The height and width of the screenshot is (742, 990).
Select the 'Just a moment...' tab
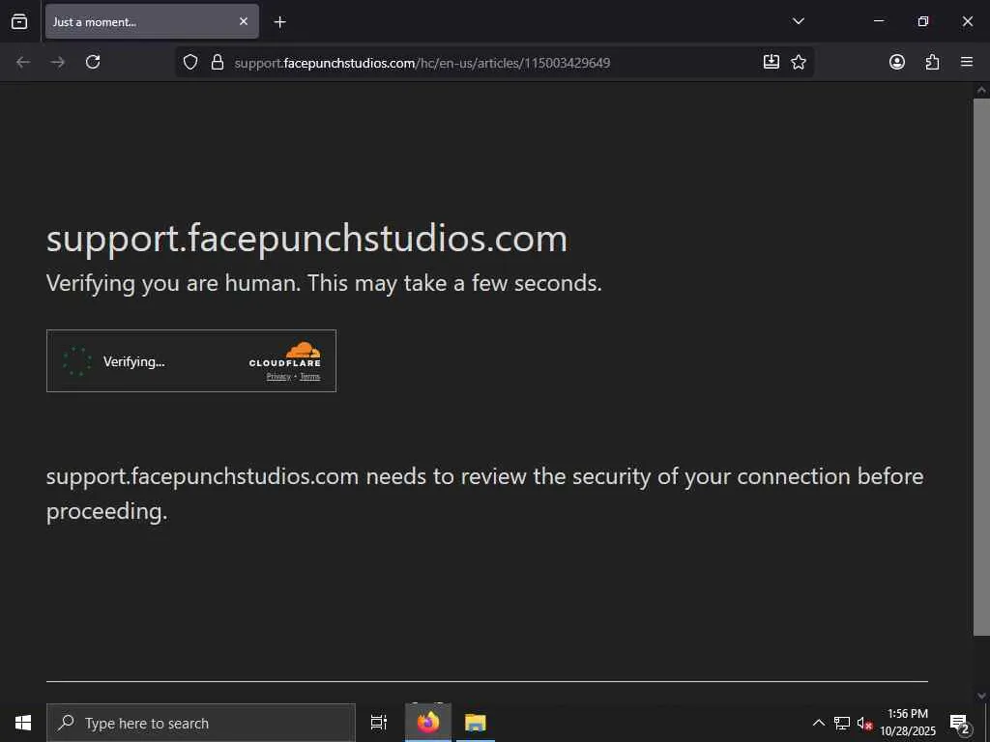(x=152, y=21)
